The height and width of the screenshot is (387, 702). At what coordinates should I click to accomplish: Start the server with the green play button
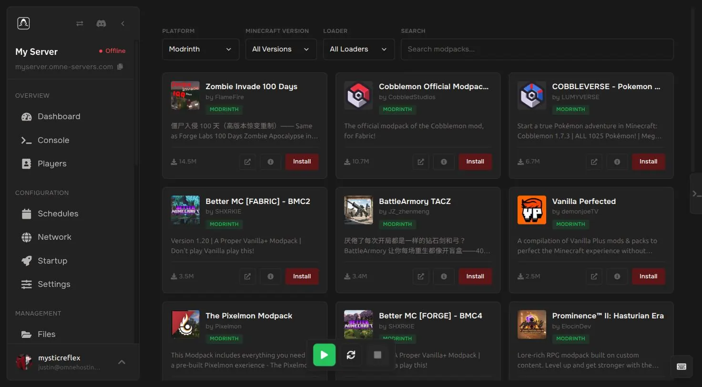(324, 355)
